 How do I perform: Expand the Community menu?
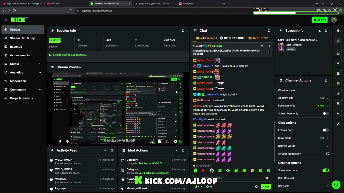pos(23,90)
